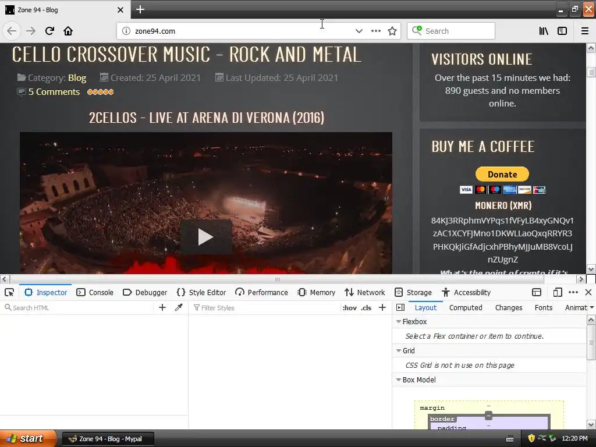
Task: Show all sidebar tabs dropdown arrow
Action: [x=592, y=307]
